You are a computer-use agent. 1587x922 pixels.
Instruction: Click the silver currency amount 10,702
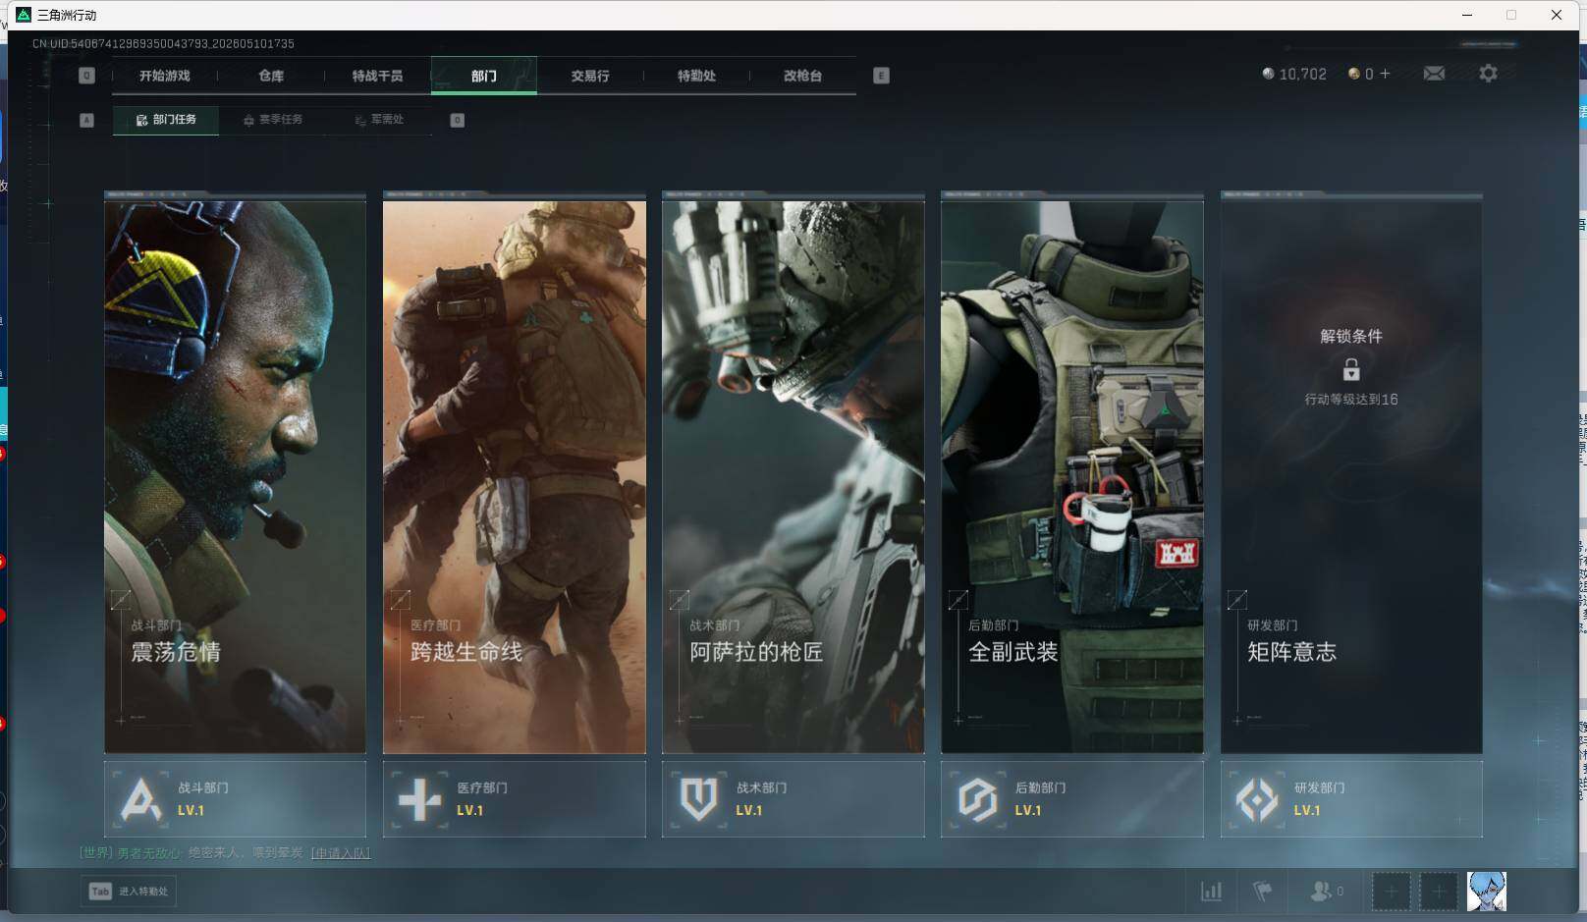(x=1302, y=74)
